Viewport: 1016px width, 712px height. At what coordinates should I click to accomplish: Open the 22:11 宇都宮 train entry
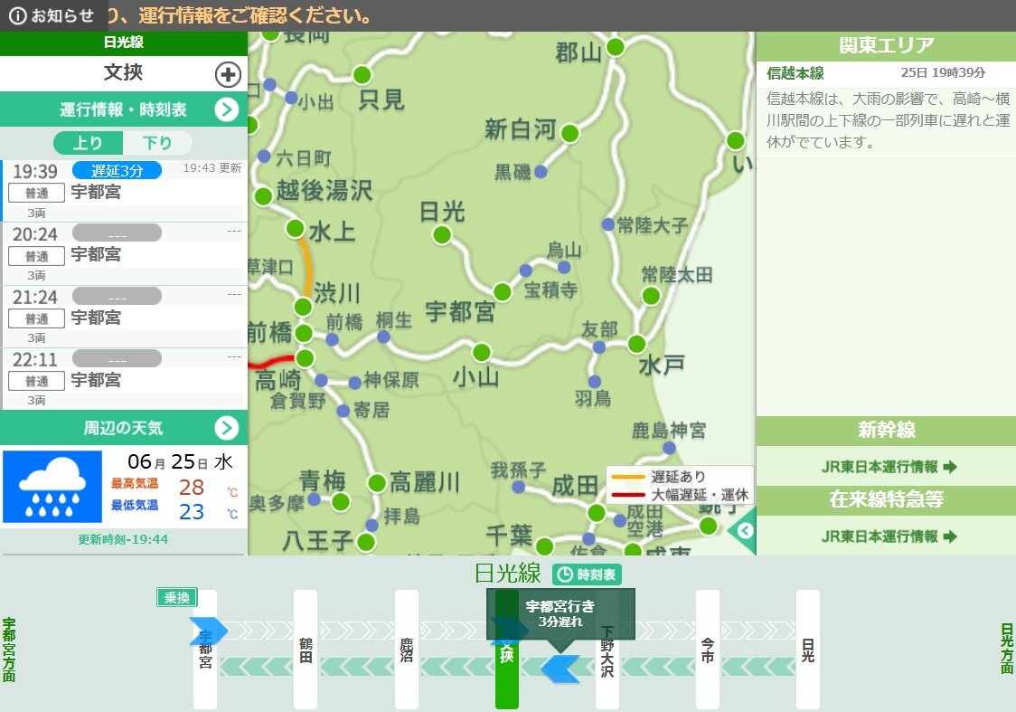(x=124, y=379)
